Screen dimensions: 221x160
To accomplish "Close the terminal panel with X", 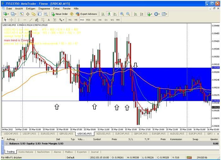I will pyautogui.click(x=2, y=138).
